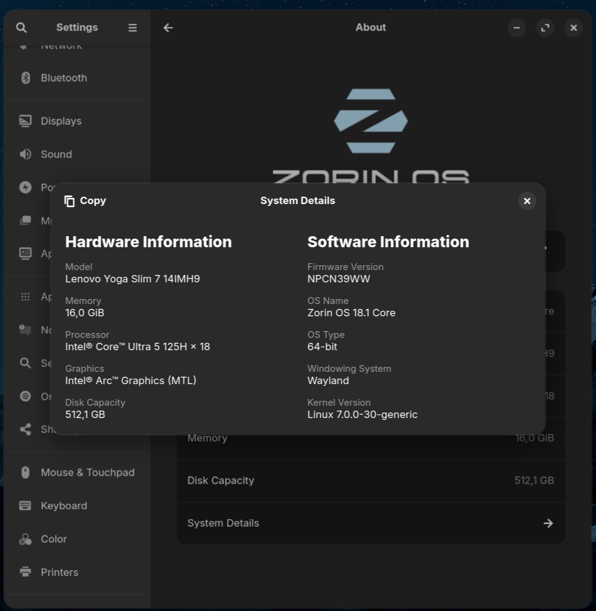Click the sidebar Search magnifier icon

click(25, 363)
